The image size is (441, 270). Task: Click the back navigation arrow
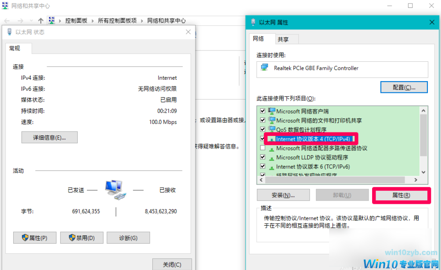pyautogui.click(x=7, y=21)
